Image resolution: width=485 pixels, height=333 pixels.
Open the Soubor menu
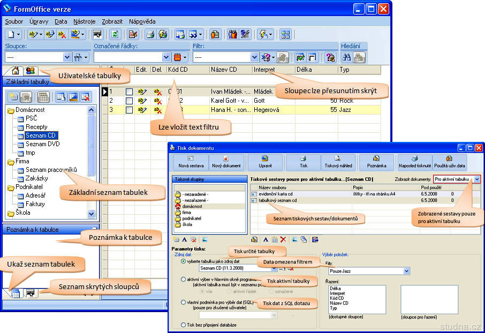tap(14, 21)
